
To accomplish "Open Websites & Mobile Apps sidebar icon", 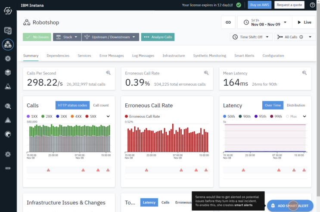I will 8,31.
